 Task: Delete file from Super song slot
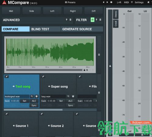point(73,96)
